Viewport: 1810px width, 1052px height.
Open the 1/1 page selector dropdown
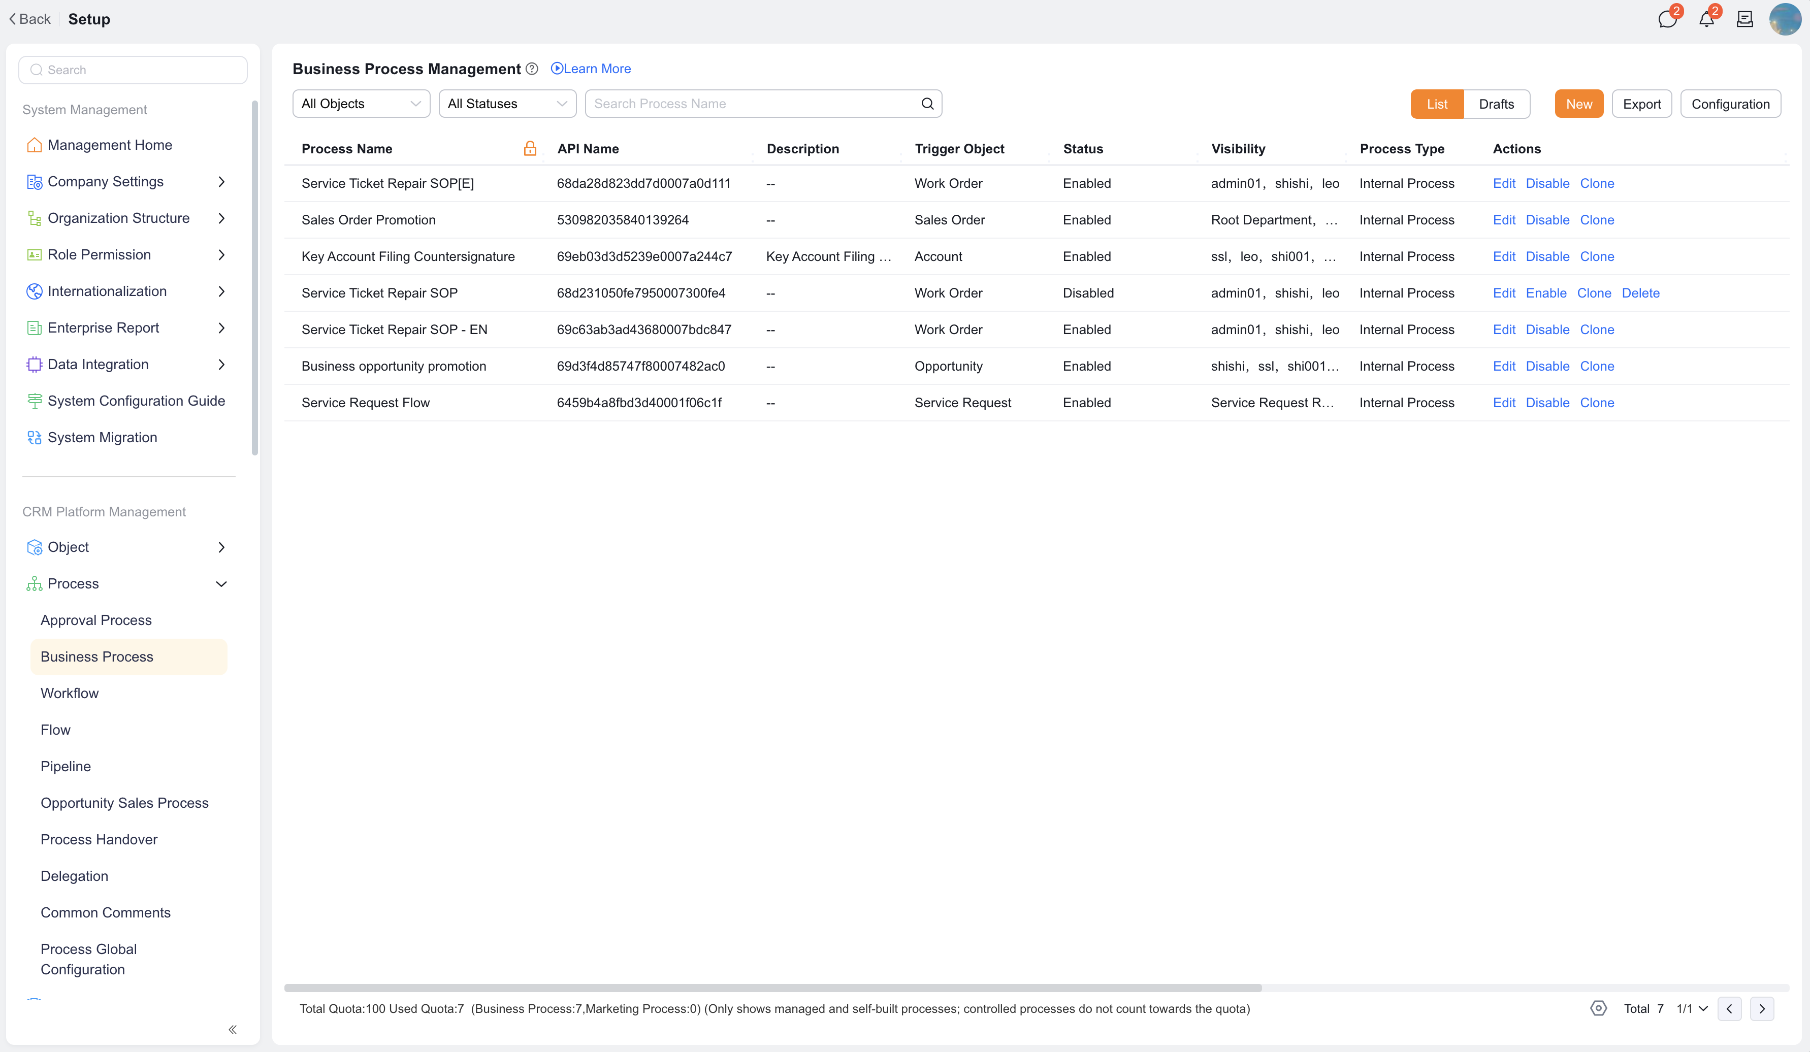click(1692, 1009)
